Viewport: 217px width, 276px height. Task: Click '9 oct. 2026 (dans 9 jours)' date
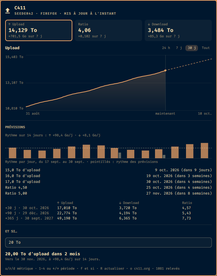tap(183, 170)
